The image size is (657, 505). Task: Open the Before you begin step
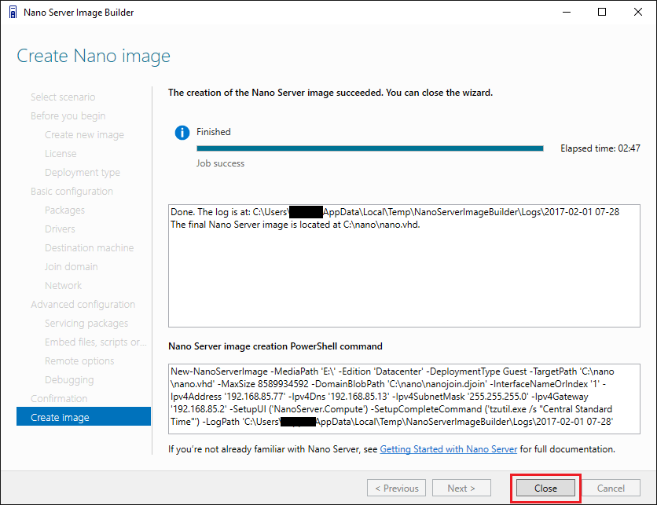[x=68, y=115]
